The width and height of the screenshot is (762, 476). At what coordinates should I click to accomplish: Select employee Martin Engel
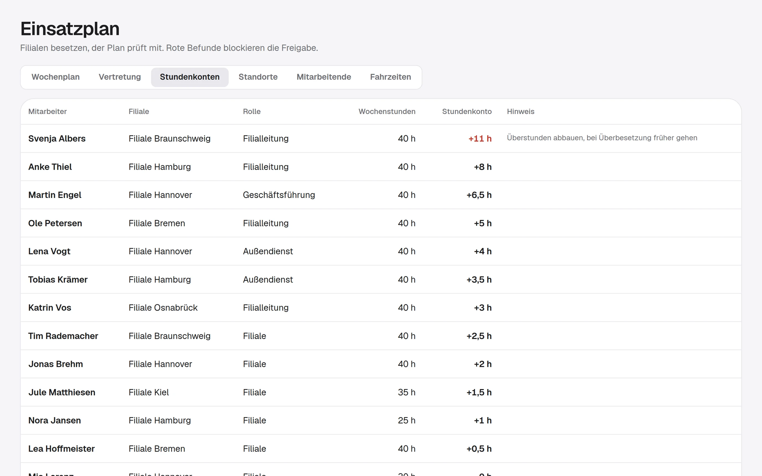coord(55,195)
